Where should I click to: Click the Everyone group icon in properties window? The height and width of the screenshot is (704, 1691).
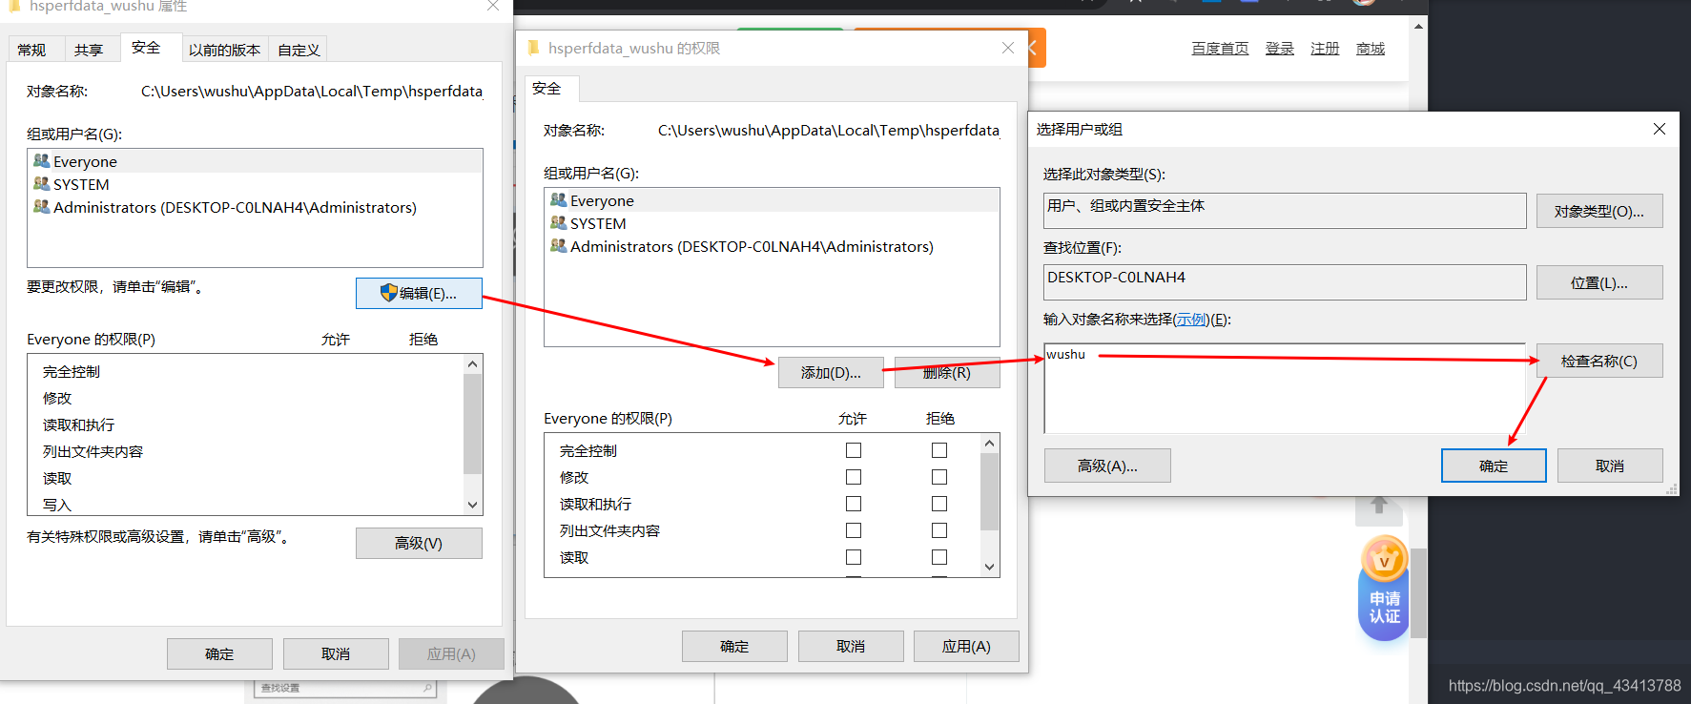tap(42, 160)
